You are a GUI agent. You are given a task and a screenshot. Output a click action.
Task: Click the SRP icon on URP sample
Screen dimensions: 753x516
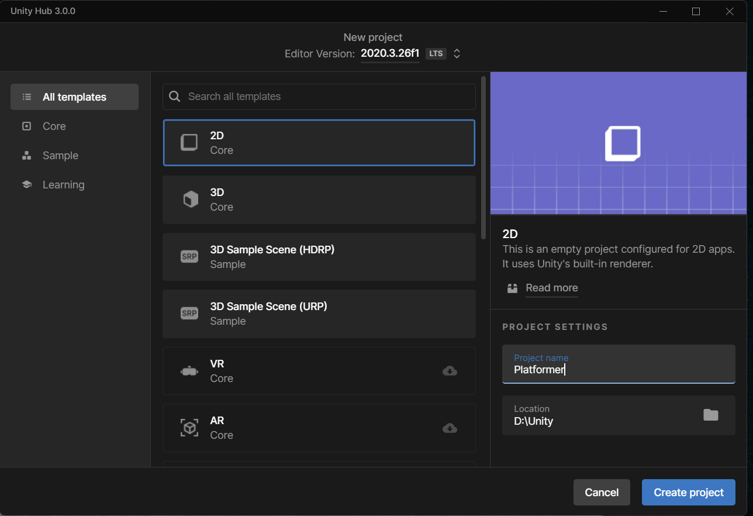click(x=189, y=314)
